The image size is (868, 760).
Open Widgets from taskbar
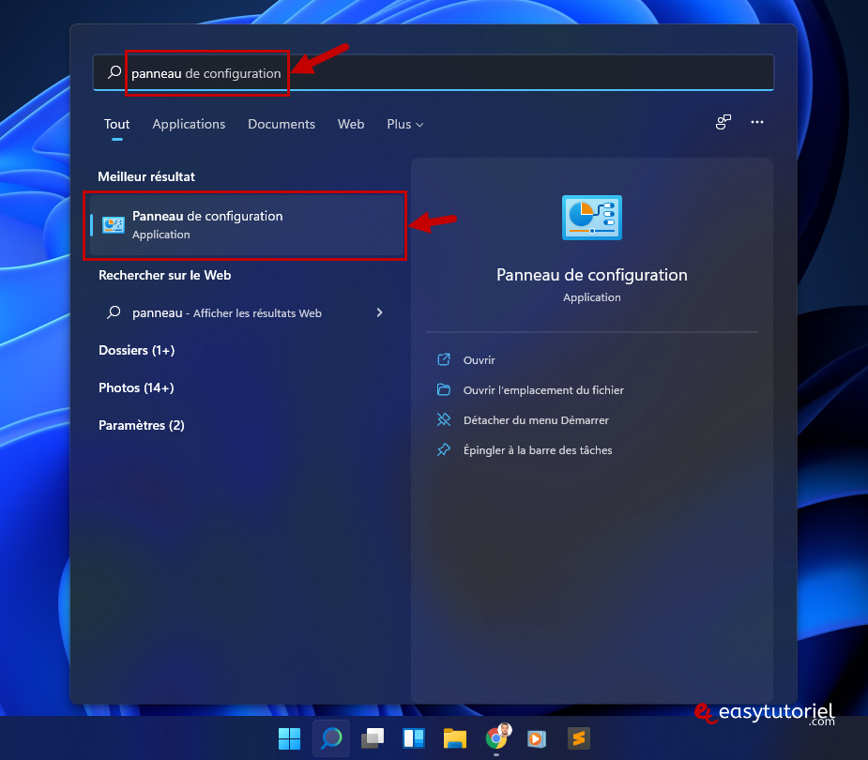pyautogui.click(x=414, y=738)
